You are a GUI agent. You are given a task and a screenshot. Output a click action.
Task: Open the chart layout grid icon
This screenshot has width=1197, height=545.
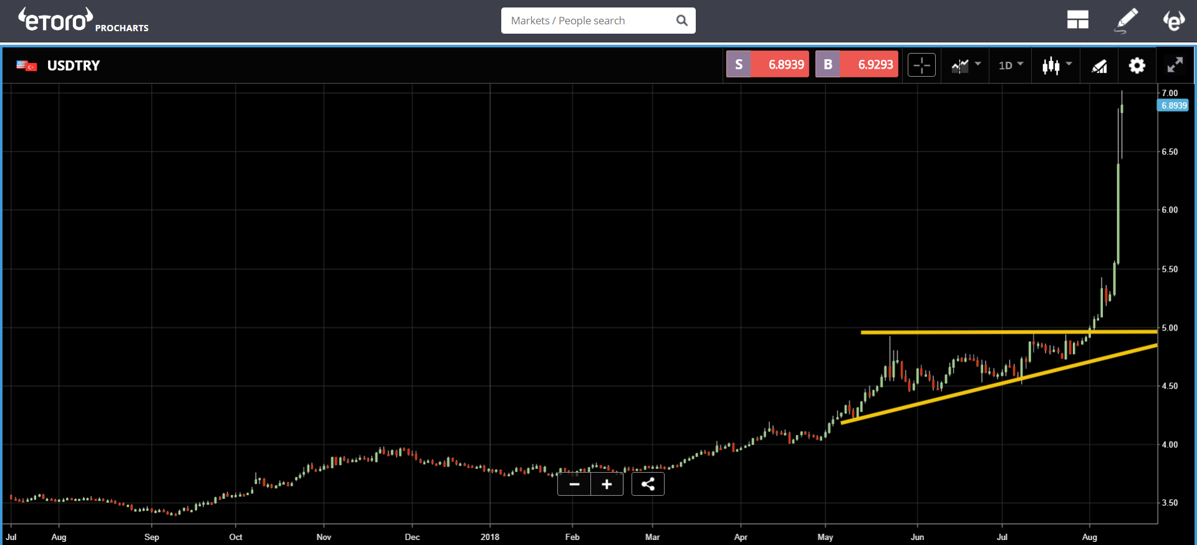(1077, 20)
